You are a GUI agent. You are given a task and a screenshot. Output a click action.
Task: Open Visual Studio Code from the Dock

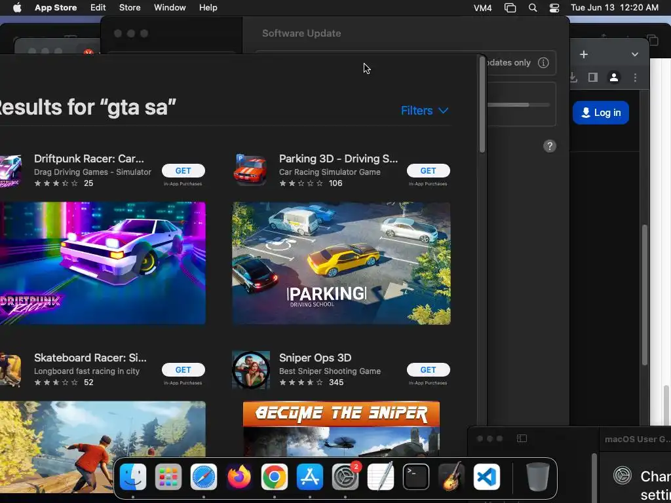click(487, 477)
